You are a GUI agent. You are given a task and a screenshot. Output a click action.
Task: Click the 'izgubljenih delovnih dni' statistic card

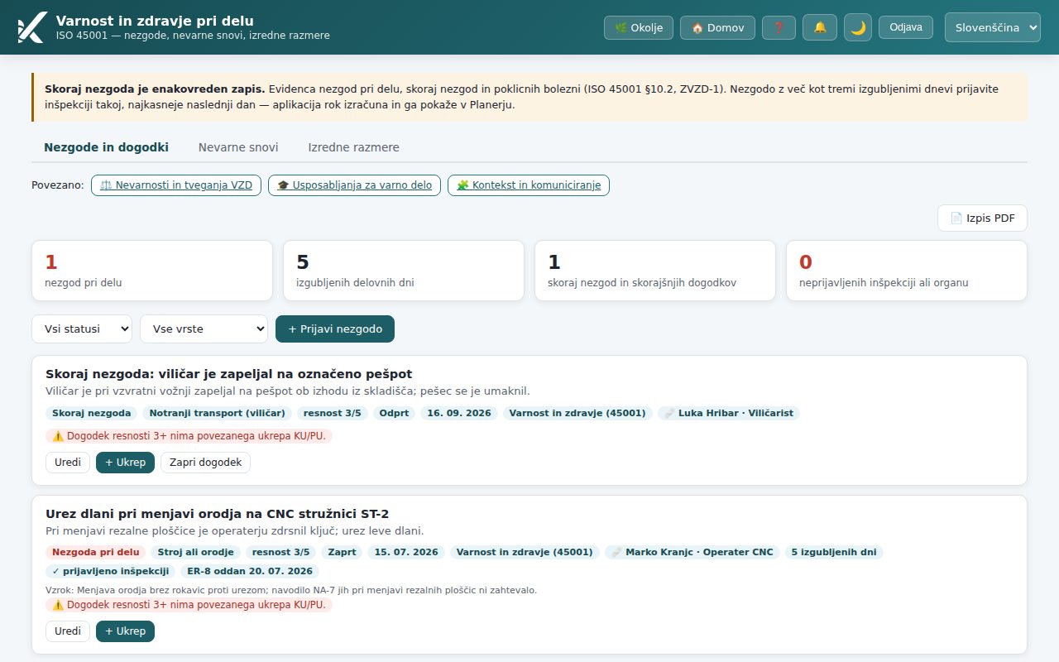404,271
